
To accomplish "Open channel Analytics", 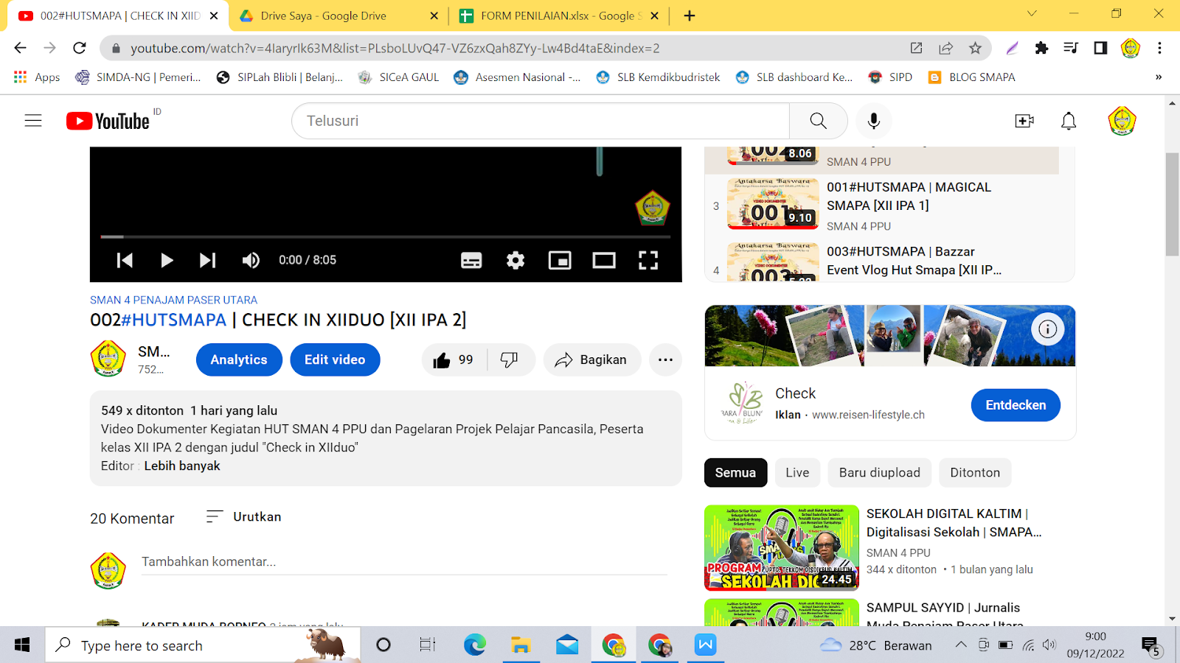I will coord(239,359).
